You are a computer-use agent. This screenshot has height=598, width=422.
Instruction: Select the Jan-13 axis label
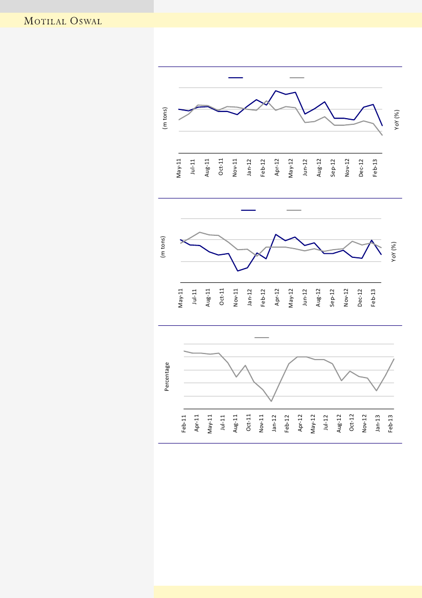[x=378, y=425]
